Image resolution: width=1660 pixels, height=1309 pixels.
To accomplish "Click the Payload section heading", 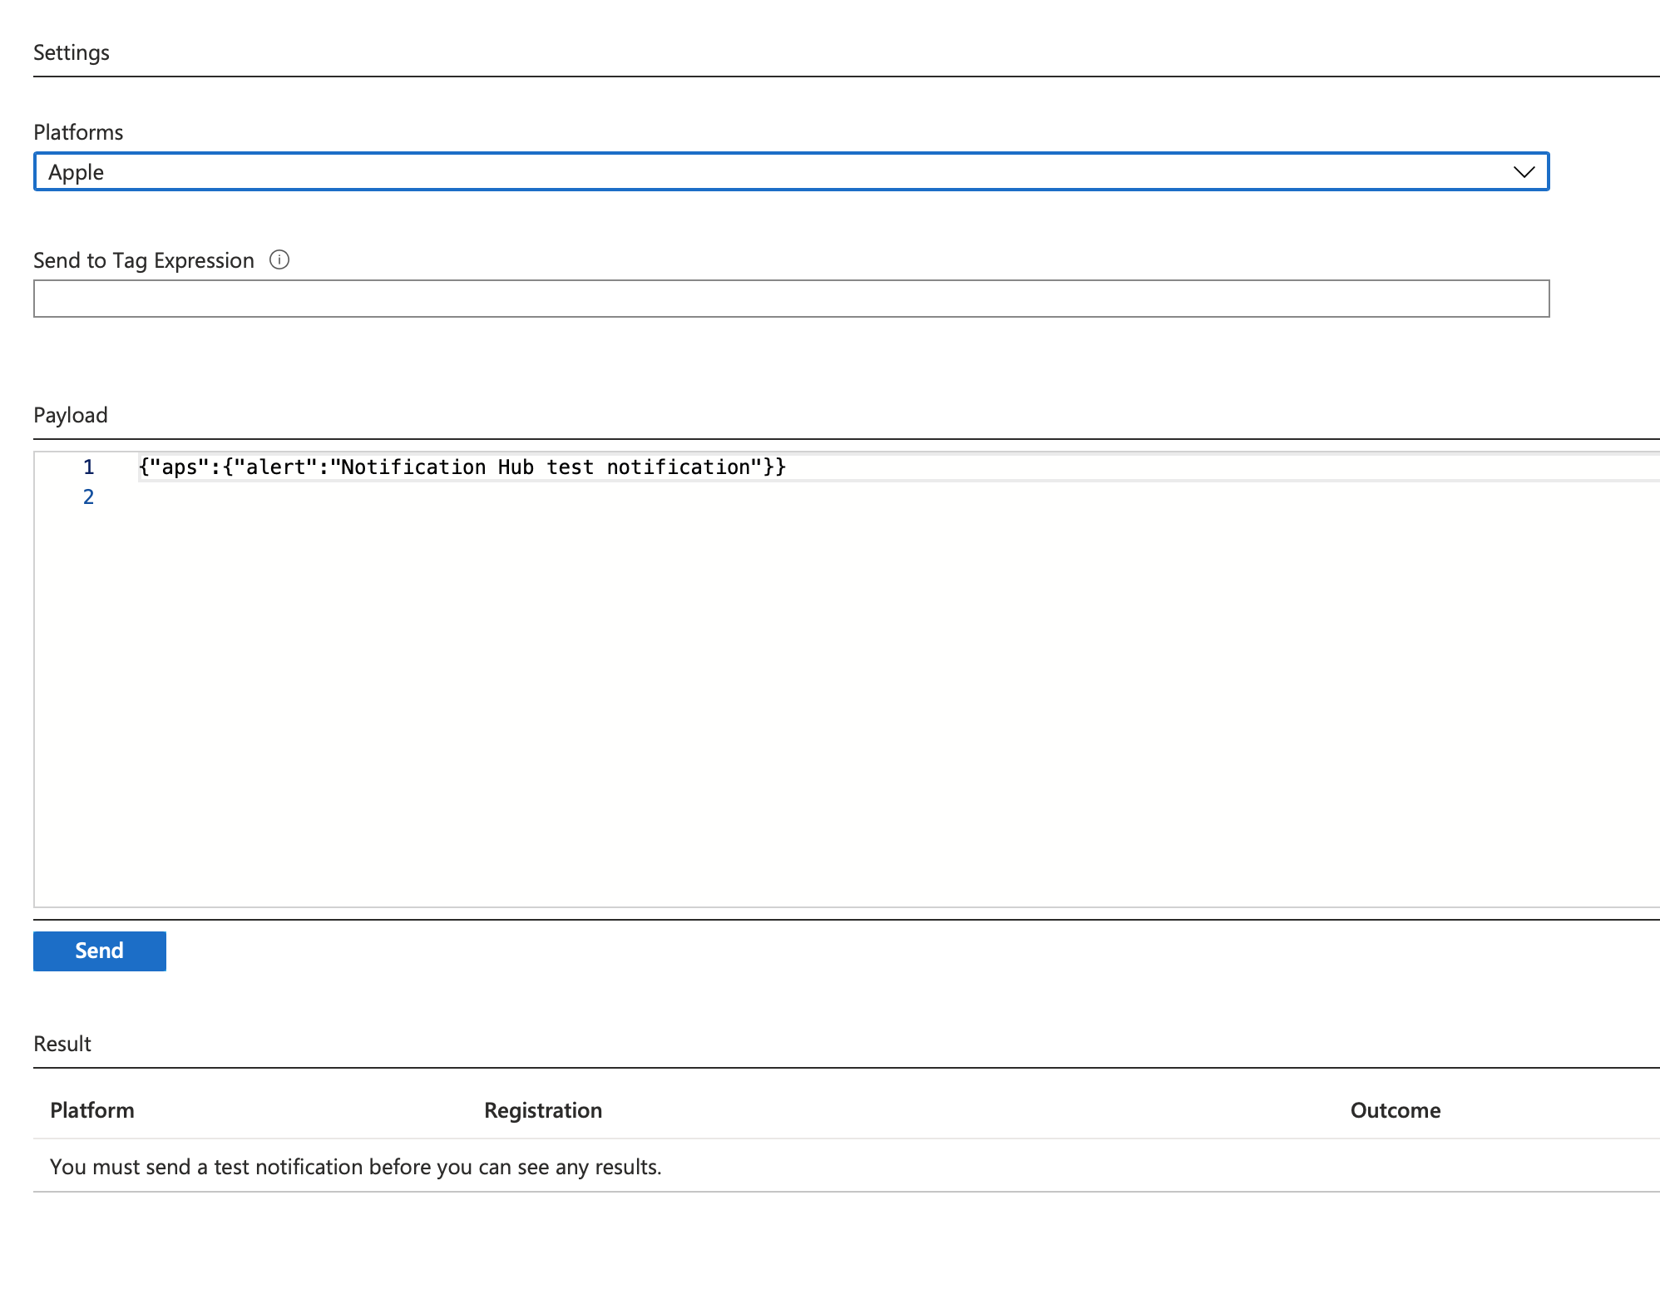I will click(71, 415).
